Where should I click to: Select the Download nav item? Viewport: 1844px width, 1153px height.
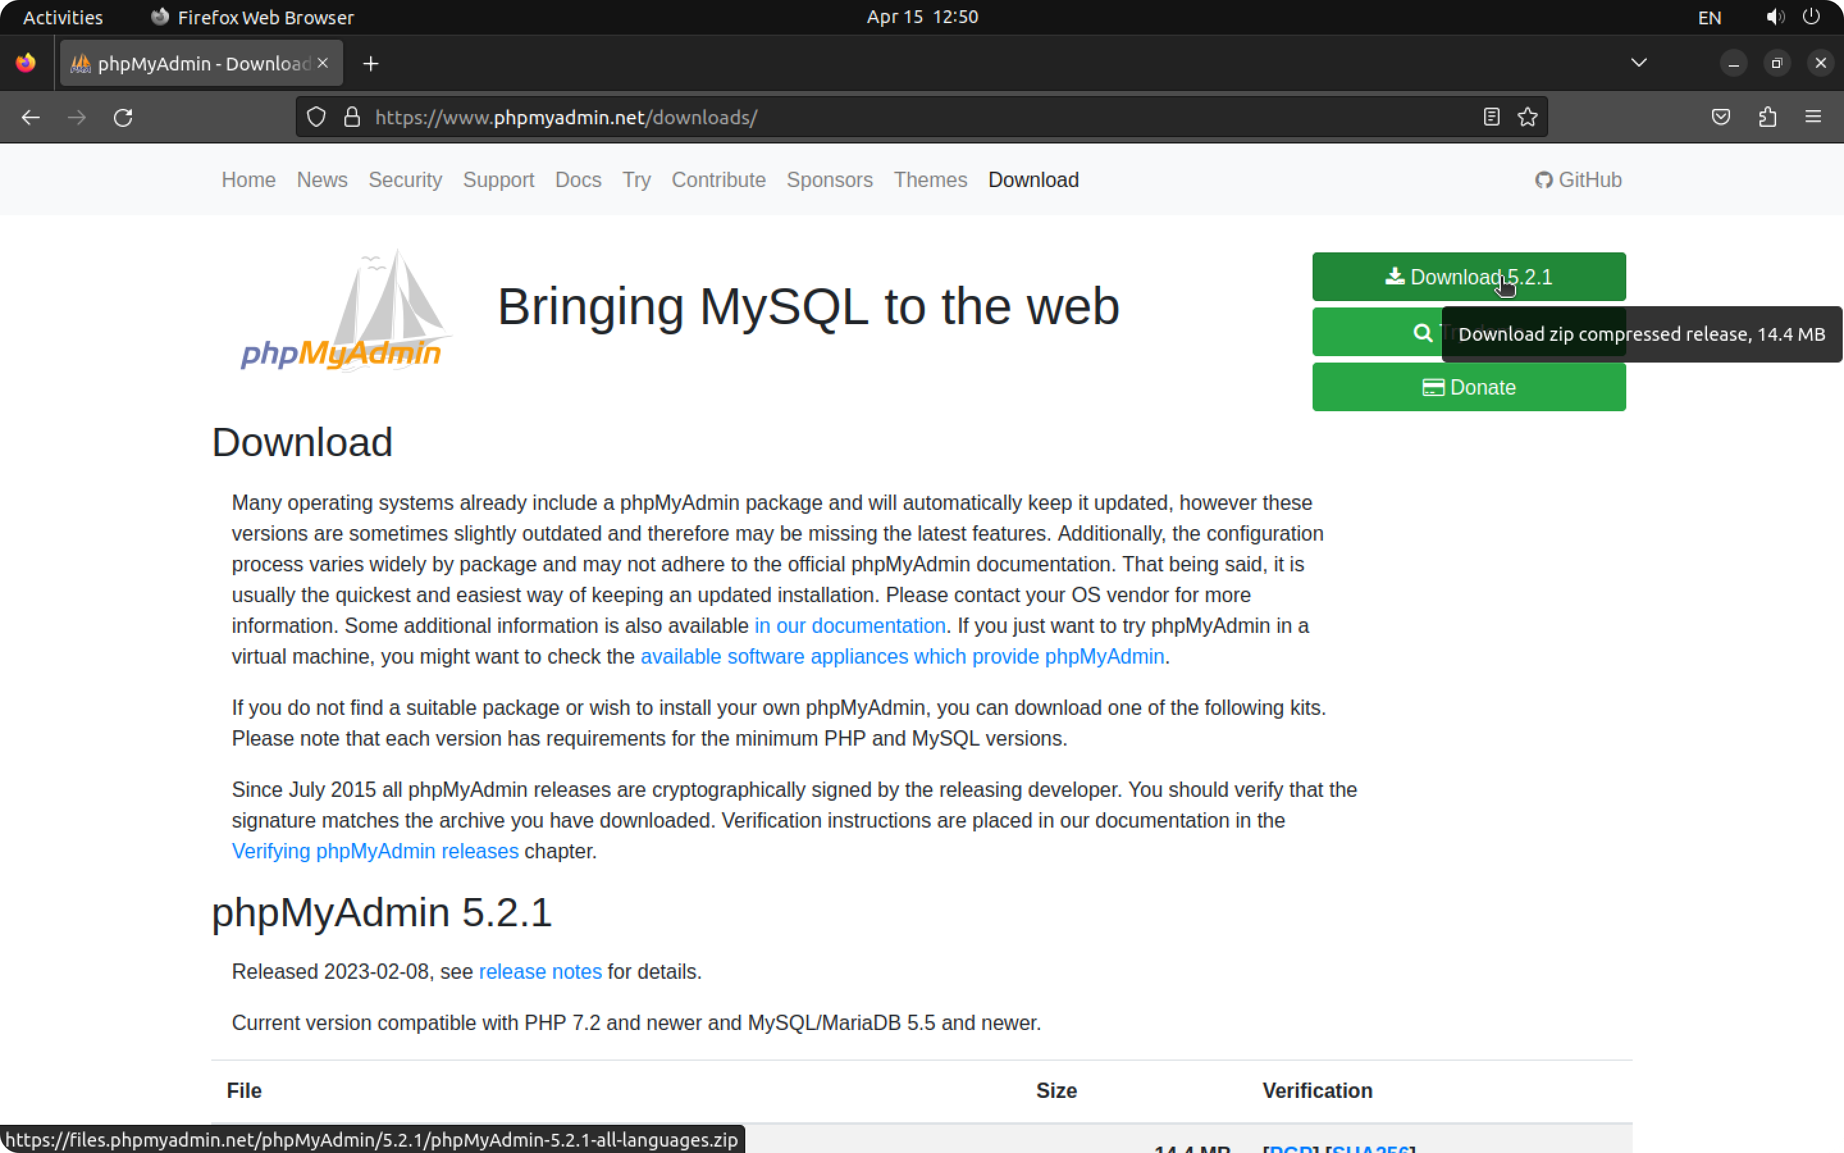coord(1033,180)
